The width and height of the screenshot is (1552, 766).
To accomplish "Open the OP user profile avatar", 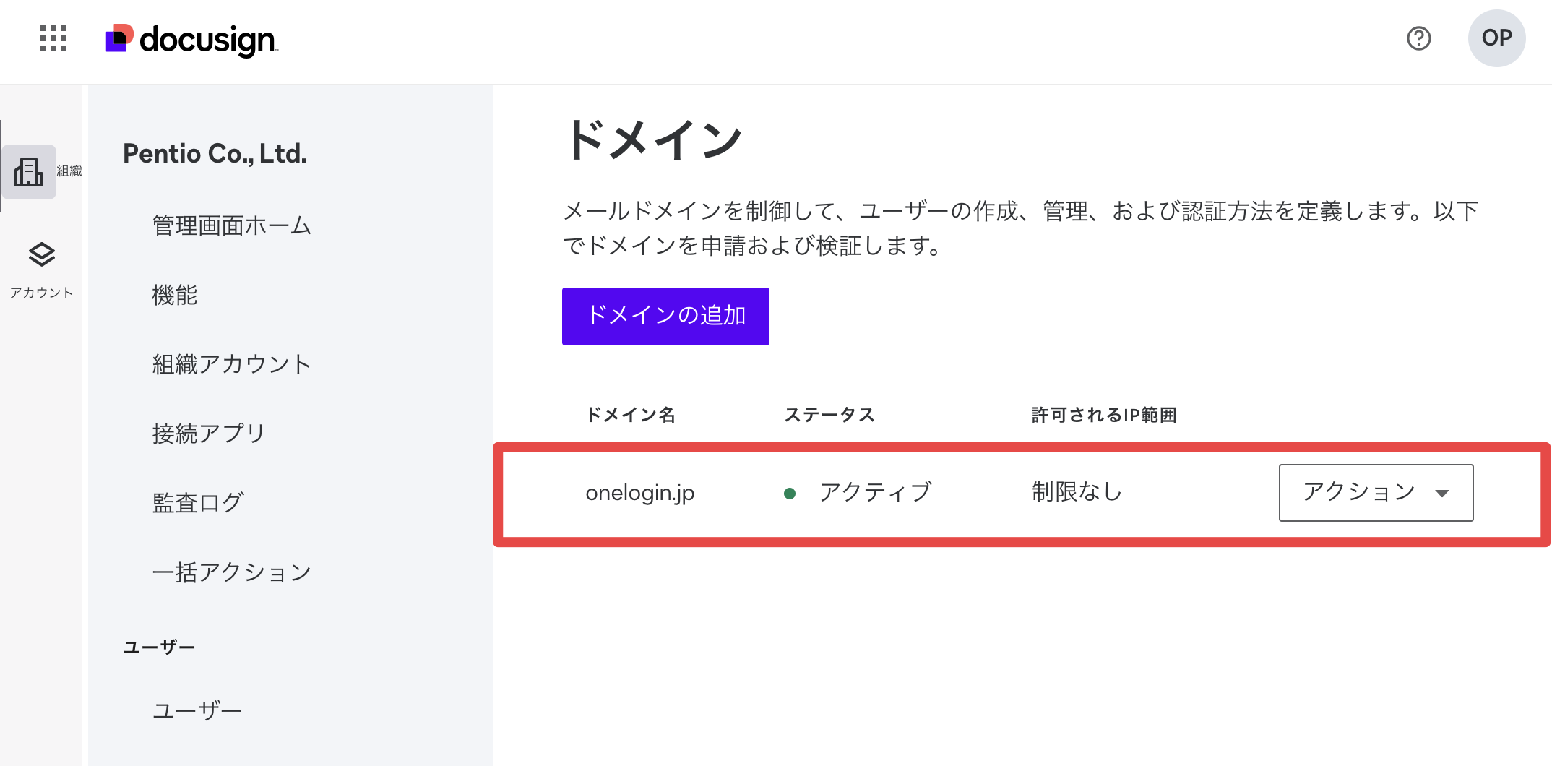I will pos(1496,38).
